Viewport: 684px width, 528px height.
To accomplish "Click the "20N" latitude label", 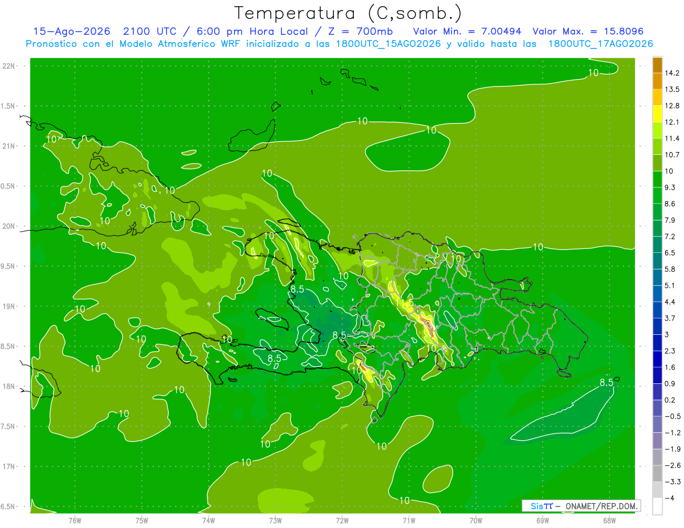I will click(9, 226).
